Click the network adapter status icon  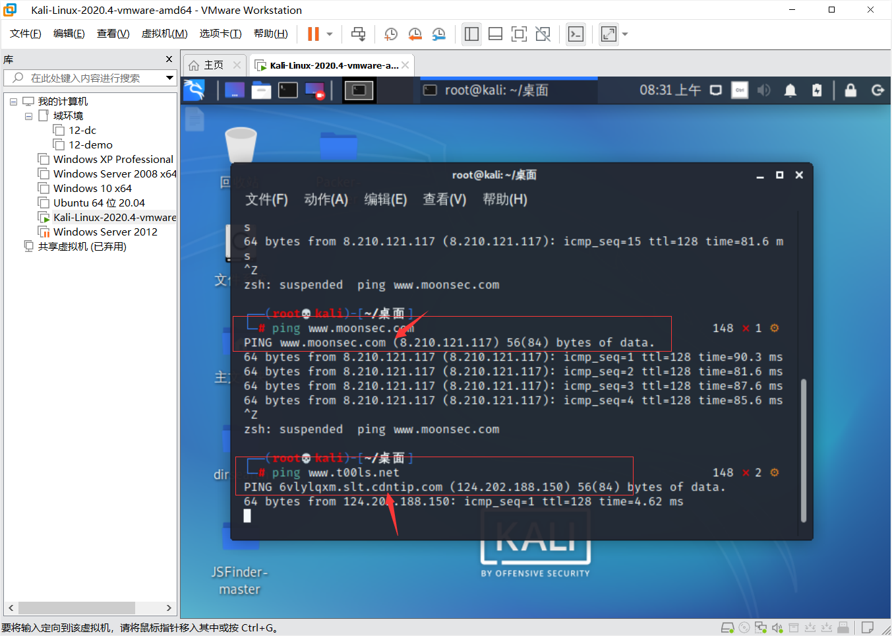[761, 627]
